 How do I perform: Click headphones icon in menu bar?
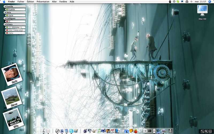187,2
